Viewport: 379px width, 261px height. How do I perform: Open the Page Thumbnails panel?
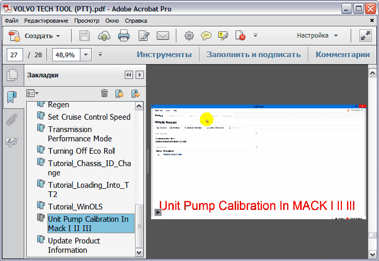coord(11,75)
